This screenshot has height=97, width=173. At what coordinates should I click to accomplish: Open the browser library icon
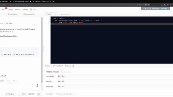click(x=165, y=5)
